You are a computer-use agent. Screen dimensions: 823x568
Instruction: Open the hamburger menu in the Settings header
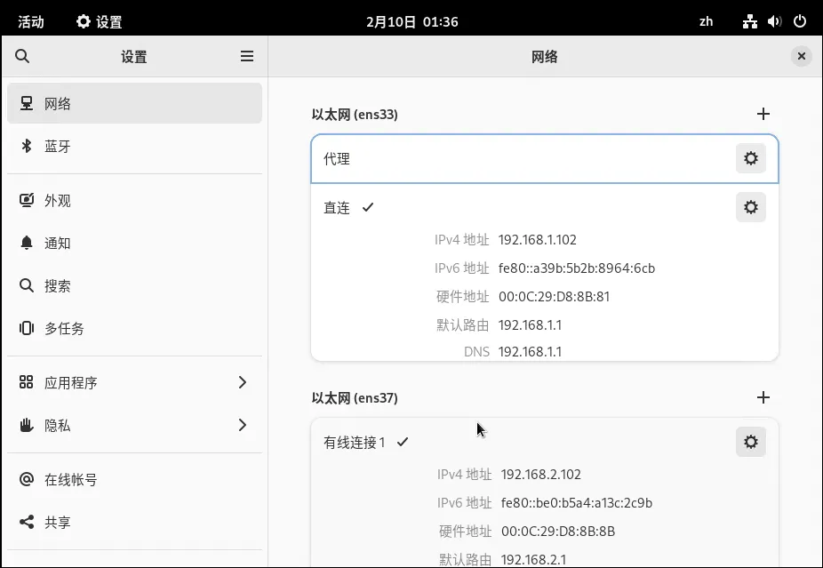click(x=247, y=57)
